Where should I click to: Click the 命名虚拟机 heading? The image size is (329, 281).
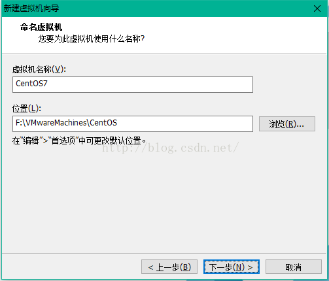(41, 27)
